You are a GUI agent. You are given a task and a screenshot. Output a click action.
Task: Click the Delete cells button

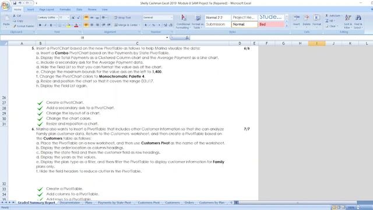[307, 21]
